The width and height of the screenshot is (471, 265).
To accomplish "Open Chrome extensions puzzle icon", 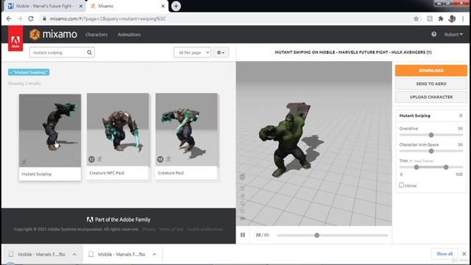I will [x=441, y=18].
